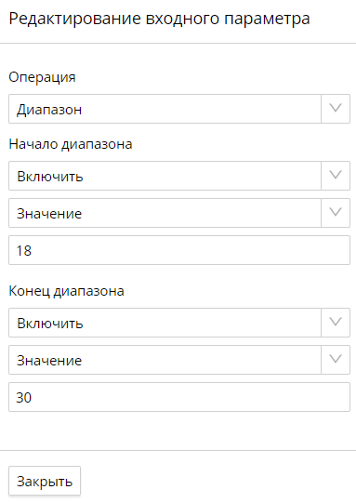Click the Конец диапазона label

click(x=66, y=291)
